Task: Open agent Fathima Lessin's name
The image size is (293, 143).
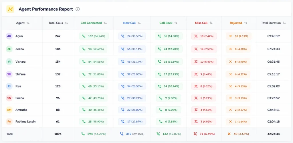Action: pyautogui.click(x=25, y=122)
